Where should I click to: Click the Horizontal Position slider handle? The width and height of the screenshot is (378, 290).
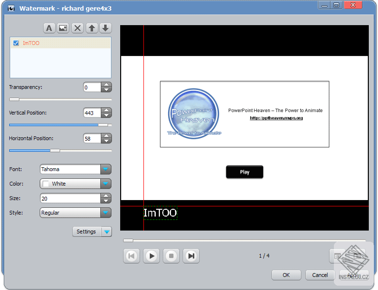[x=55, y=150]
